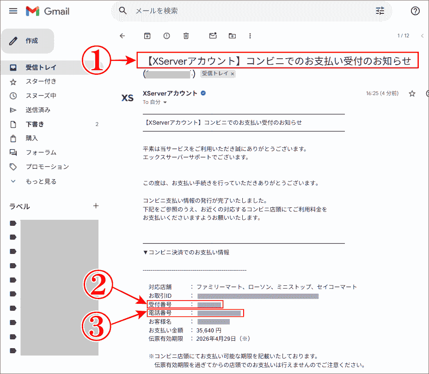Click the 2026年4月29日 expiry date

coord(216,339)
